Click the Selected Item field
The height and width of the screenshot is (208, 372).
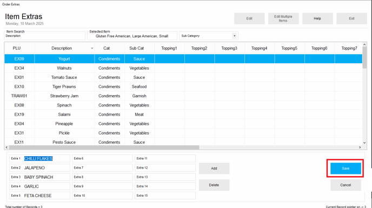click(x=132, y=36)
